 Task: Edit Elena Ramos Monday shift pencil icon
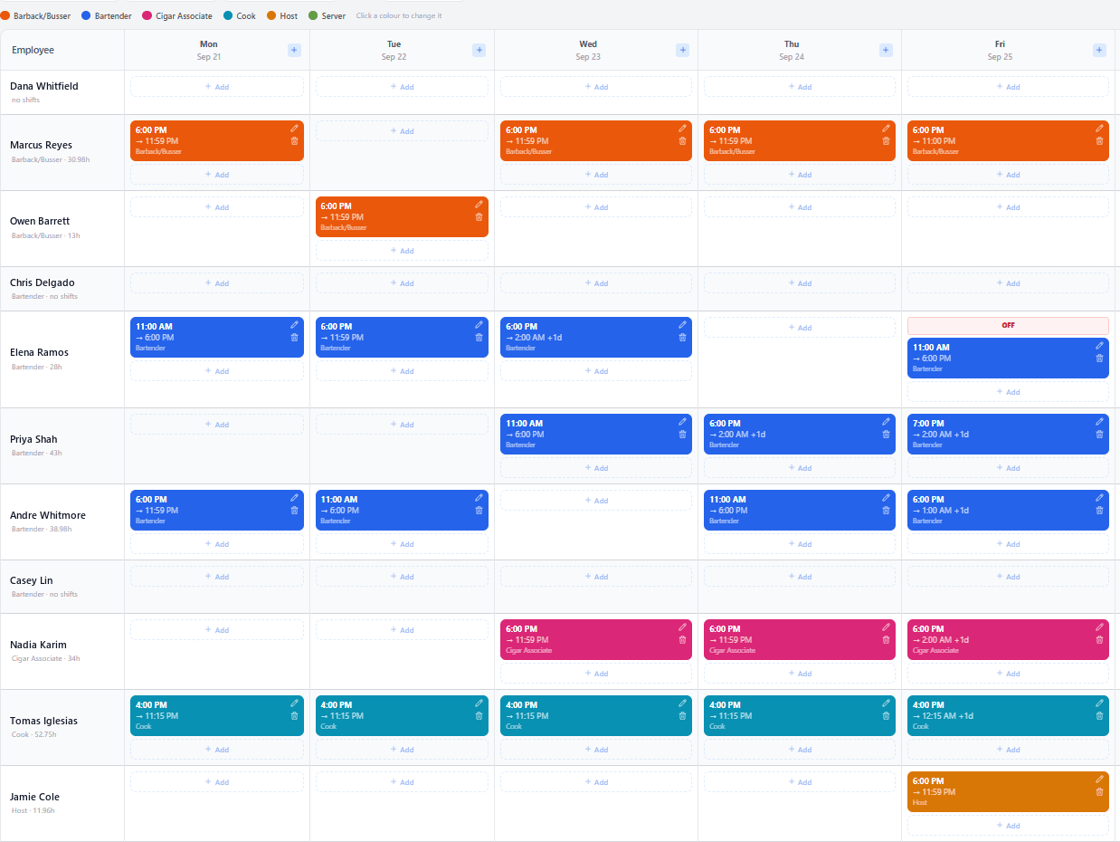[294, 325]
